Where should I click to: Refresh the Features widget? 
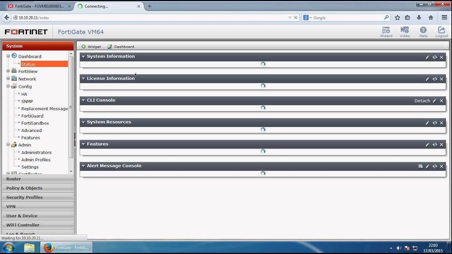(435, 145)
